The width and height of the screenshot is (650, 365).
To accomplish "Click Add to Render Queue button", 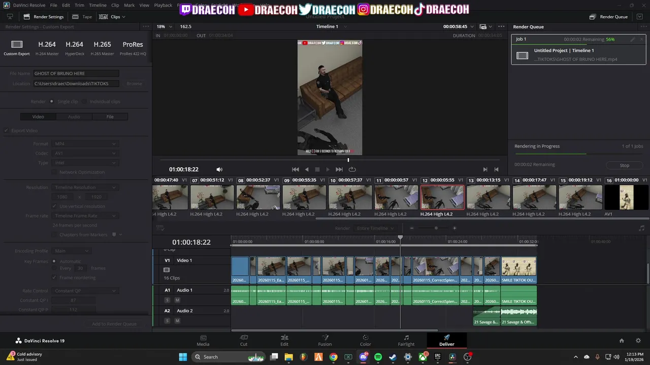I will click(x=114, y=324).
